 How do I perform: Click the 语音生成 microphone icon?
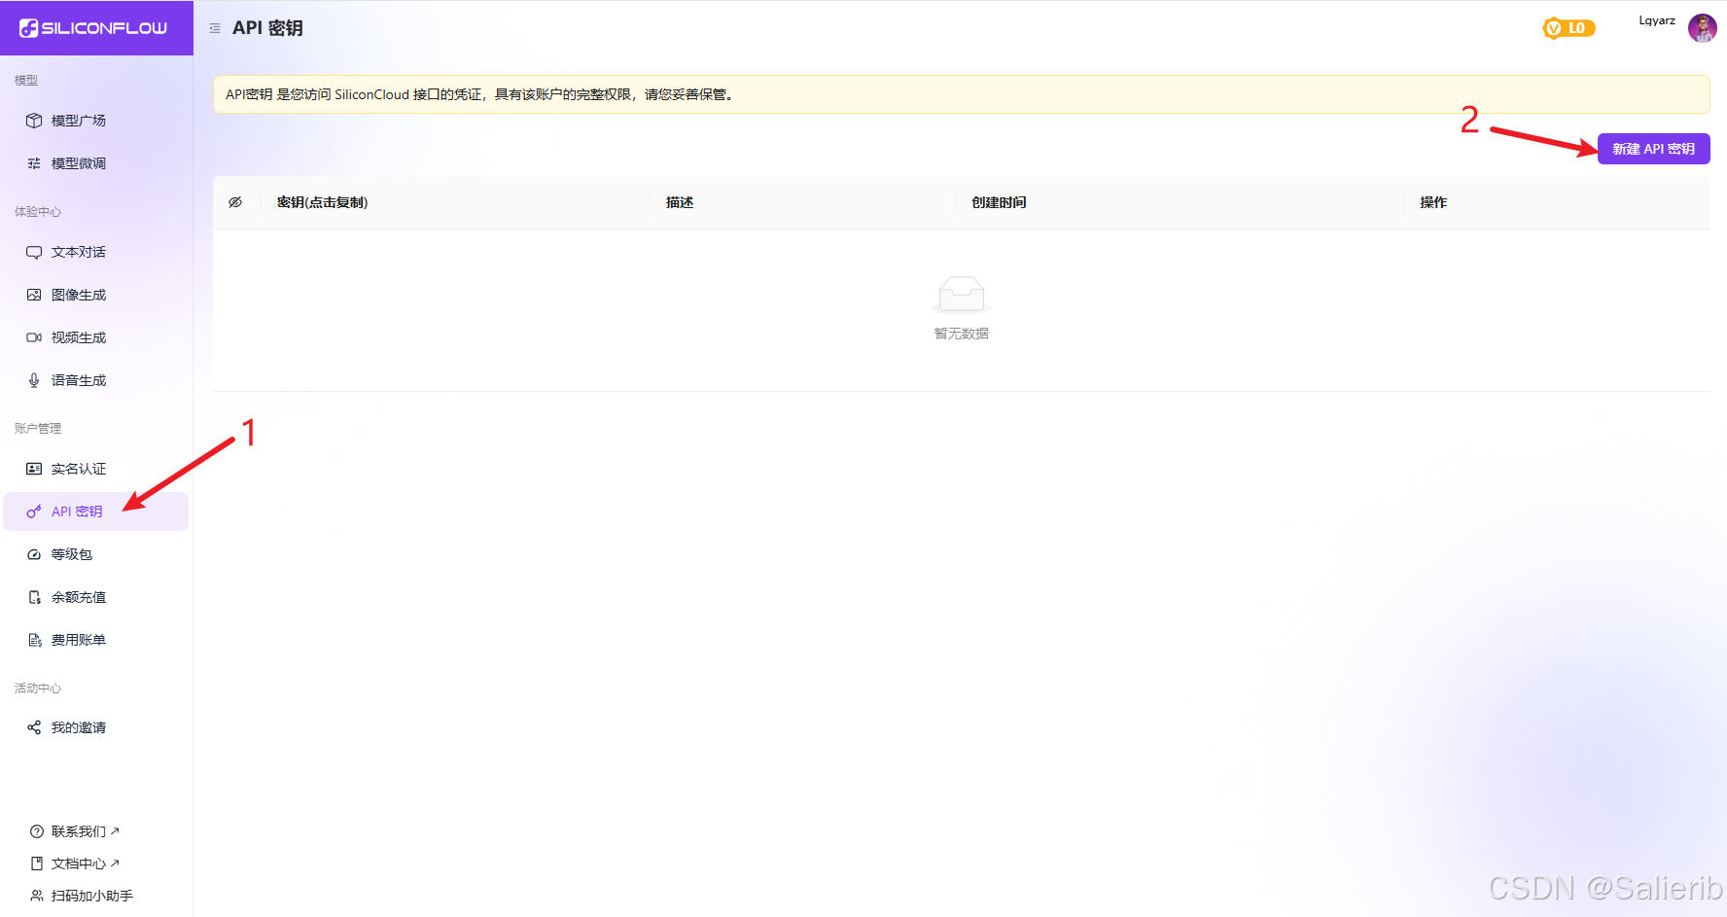pos(34,380)
